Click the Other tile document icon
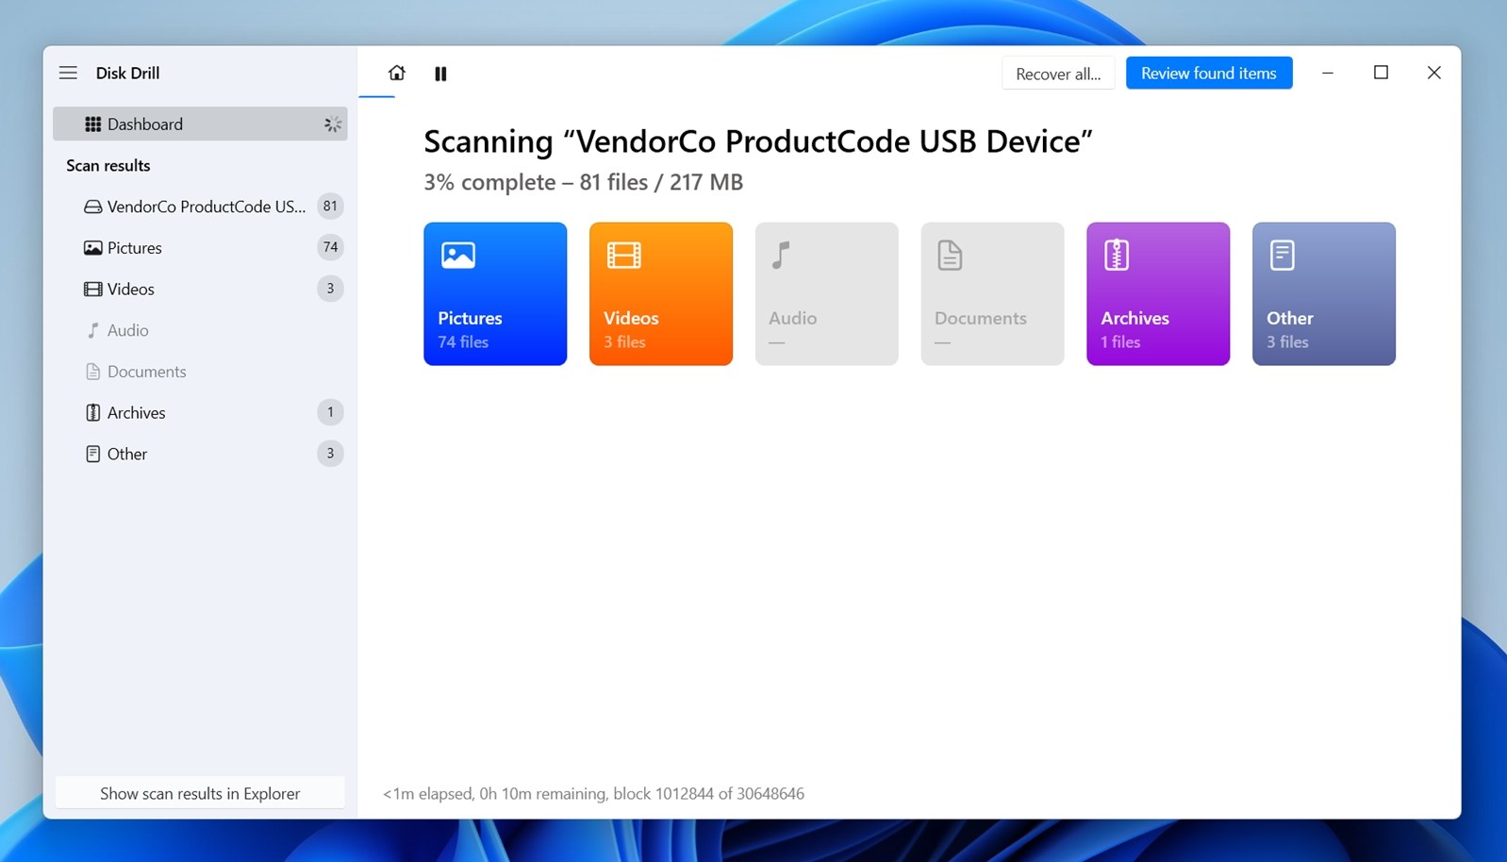The height and width of the screenshot is (862, 1507). click(1282, 255)
